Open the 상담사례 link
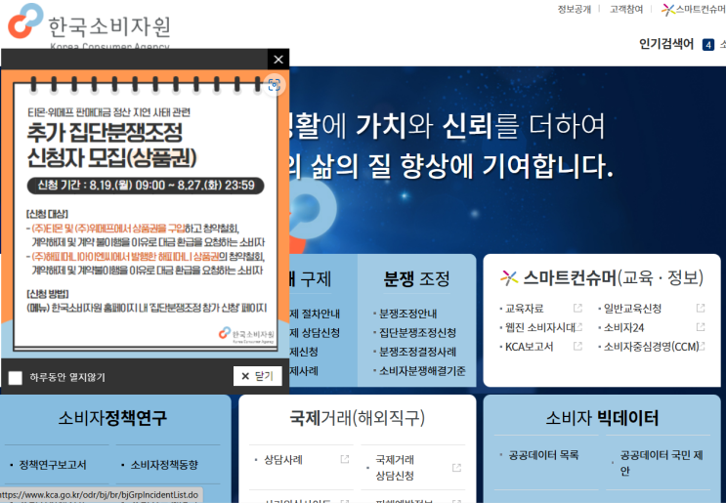726x503 pixels. coord(283,460)
